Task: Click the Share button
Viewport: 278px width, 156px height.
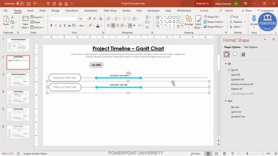Action: 247,10
